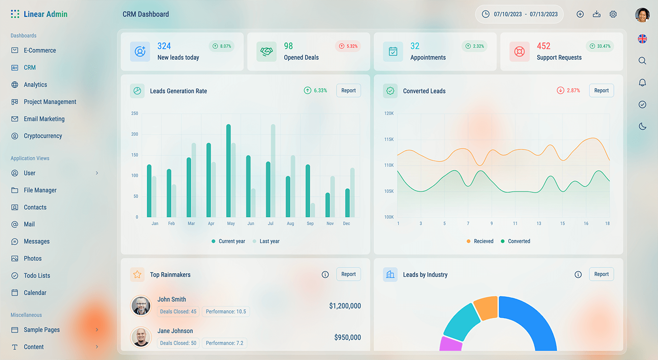This screenshot has height=360, width=658.
Task: Click the Contacts icon in sidebar
Action: pos(15,207)
